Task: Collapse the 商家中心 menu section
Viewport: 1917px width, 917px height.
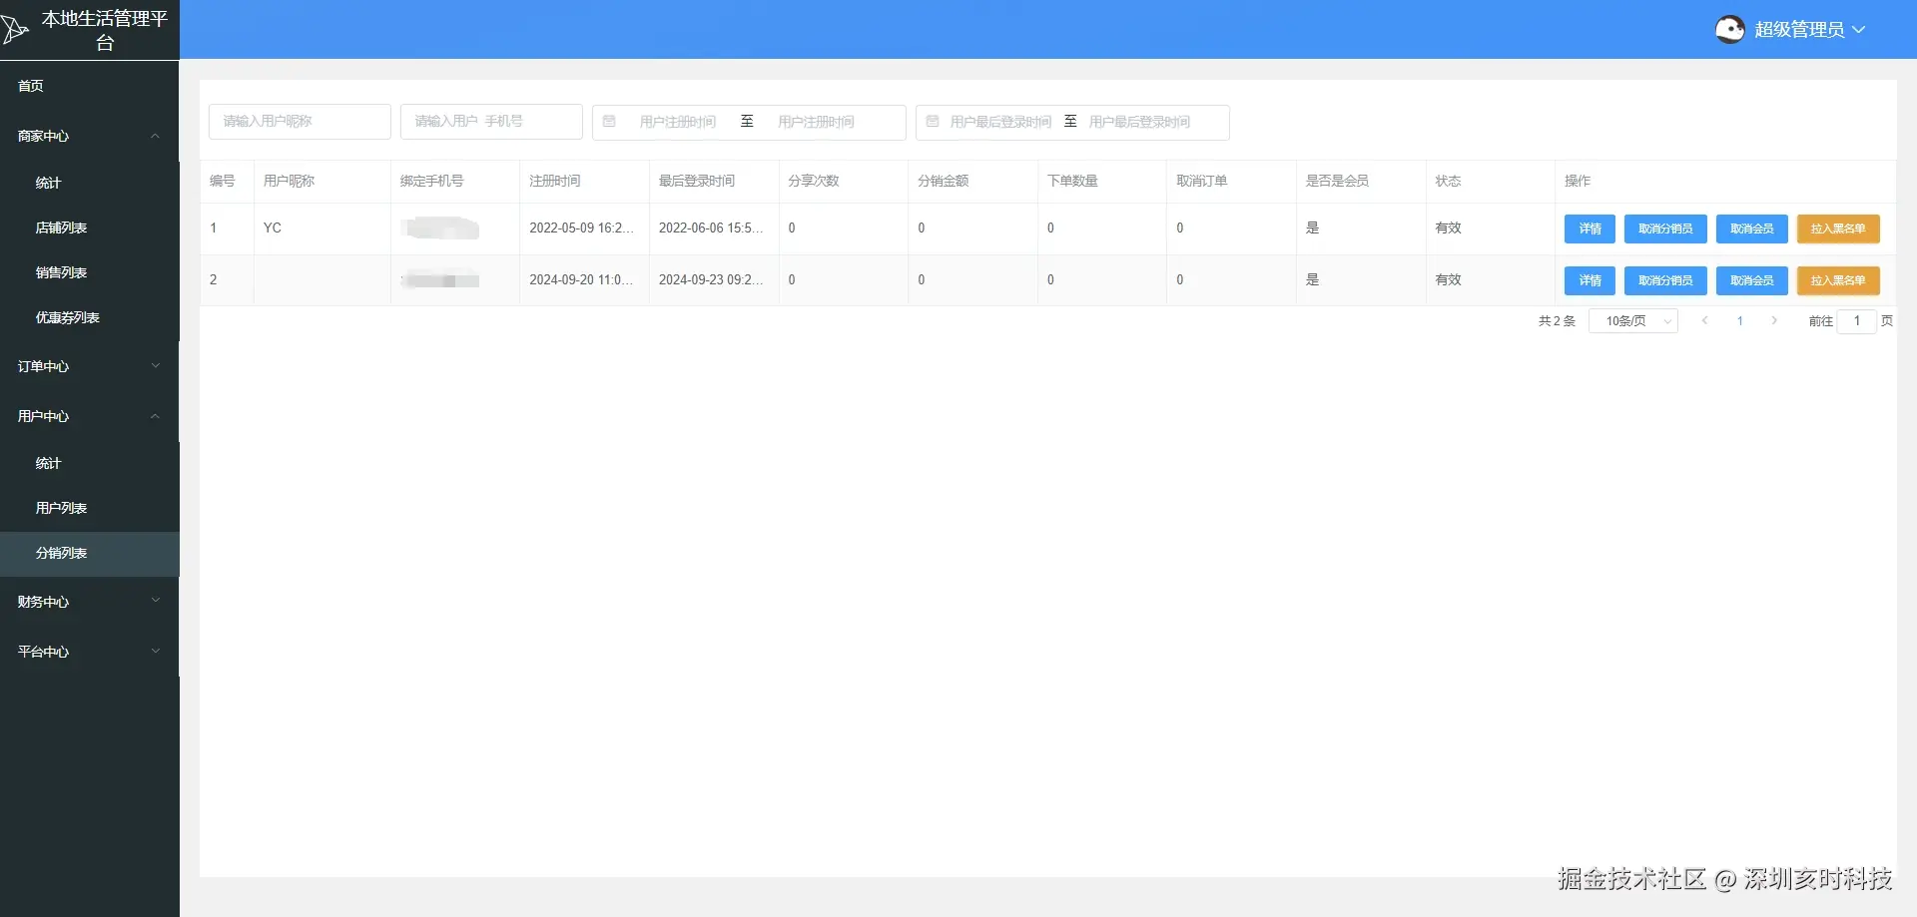Action: coord(89,136)
